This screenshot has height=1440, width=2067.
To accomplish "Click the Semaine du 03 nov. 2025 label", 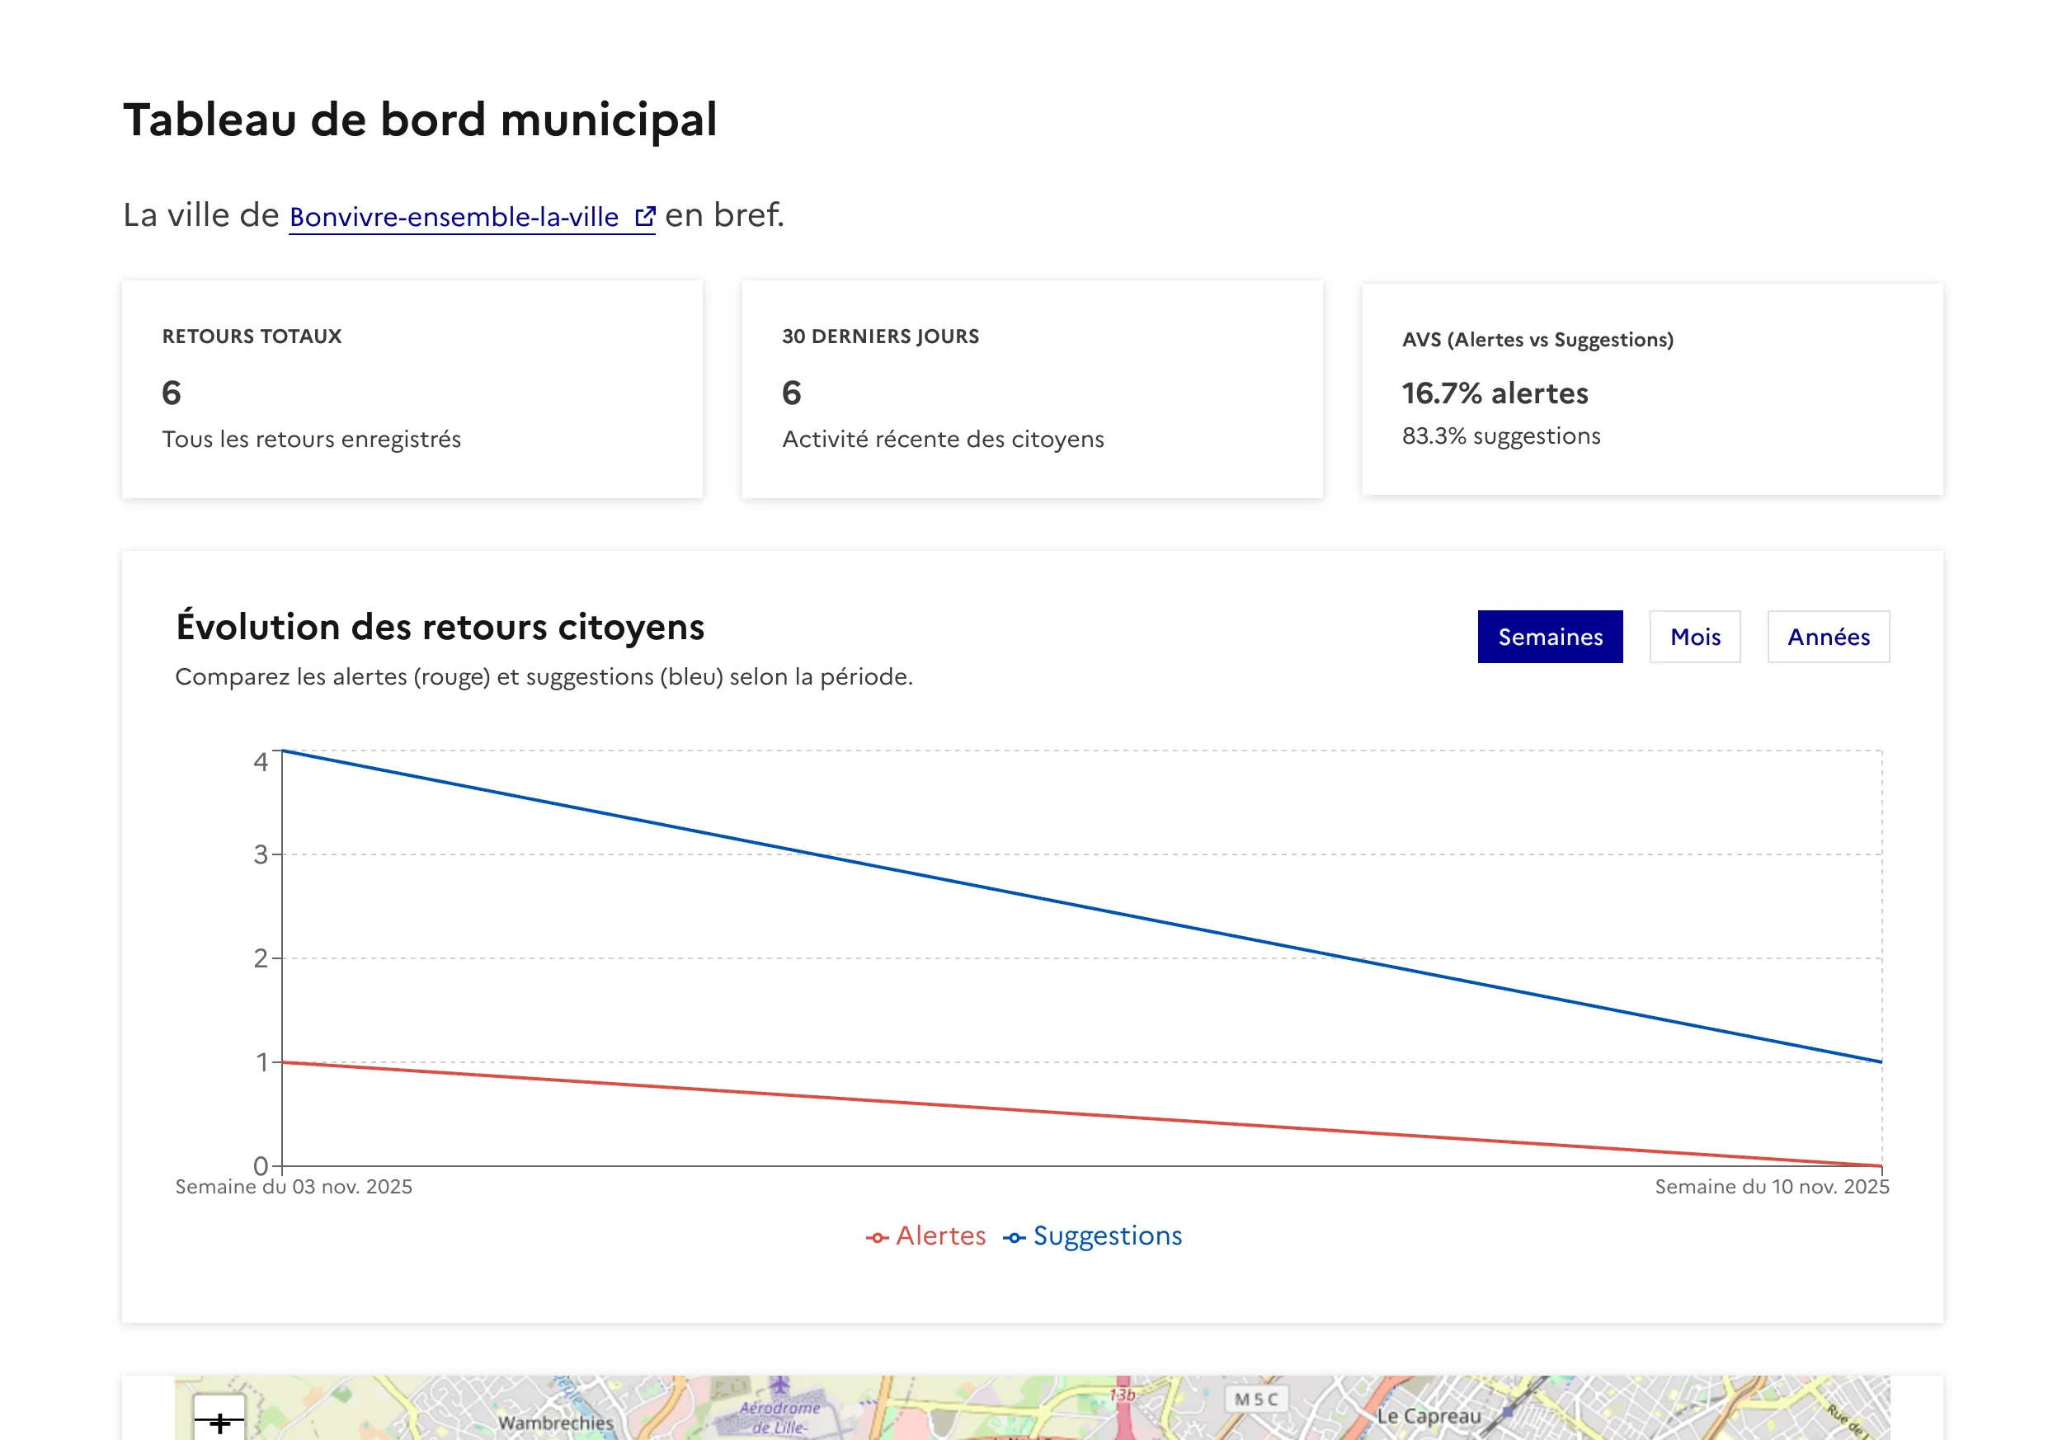I will (293, 1186).
